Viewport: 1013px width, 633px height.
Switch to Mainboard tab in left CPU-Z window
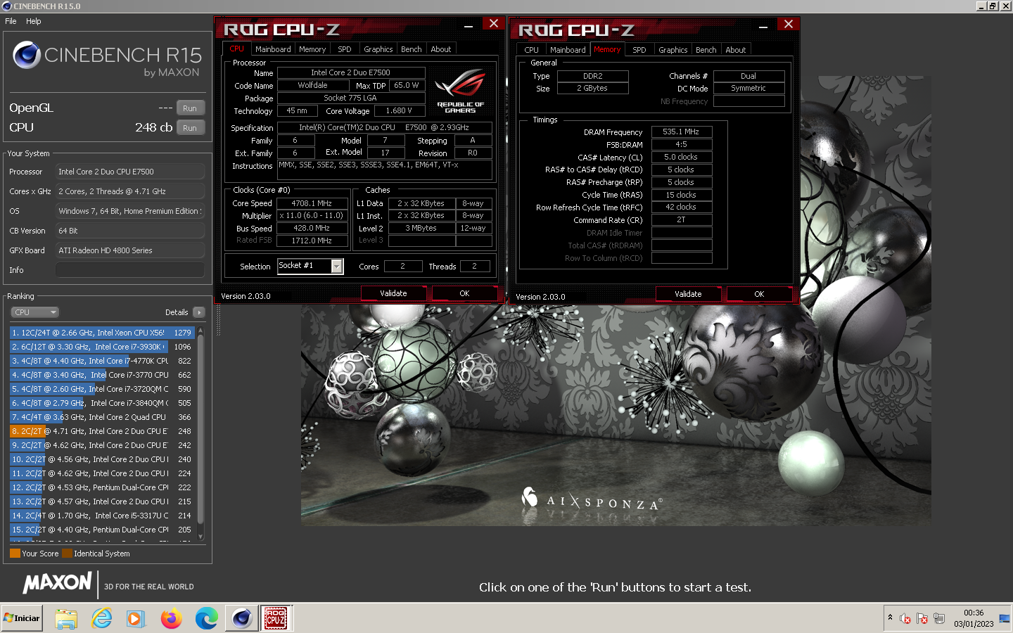[x=273, y=49]
